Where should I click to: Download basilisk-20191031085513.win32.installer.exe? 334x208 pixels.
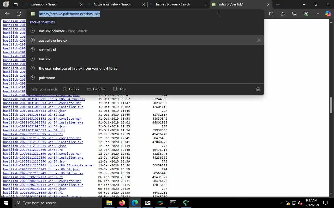[43, 107]
